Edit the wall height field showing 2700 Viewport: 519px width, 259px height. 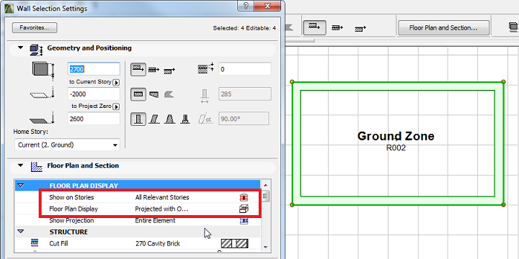tap(94, 69)
